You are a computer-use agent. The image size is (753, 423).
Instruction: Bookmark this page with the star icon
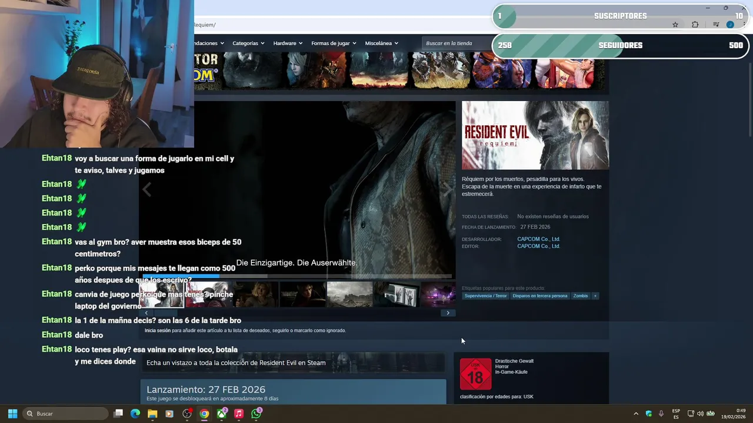[675, 25]
